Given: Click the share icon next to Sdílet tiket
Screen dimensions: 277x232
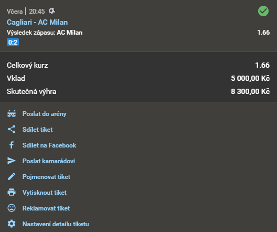Looking at the screenshot, I should coord(12,129).
